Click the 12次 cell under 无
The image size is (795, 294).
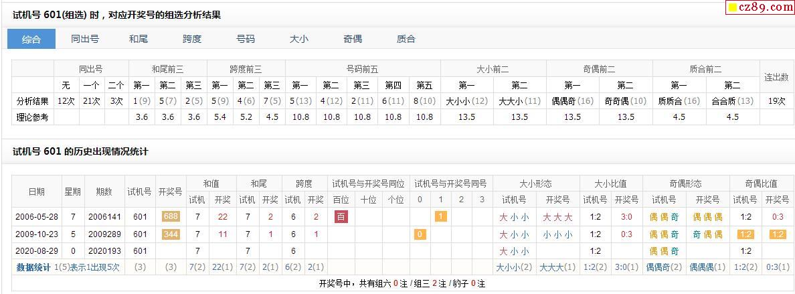(x=66, y=101)
